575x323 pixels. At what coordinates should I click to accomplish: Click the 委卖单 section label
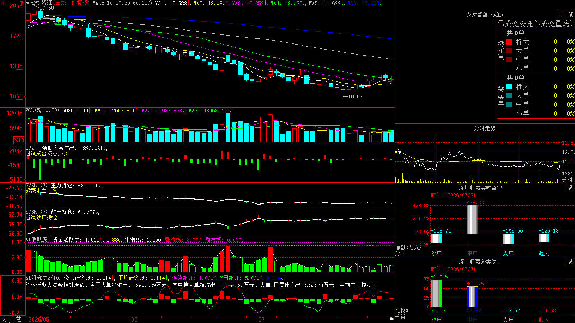501,96
